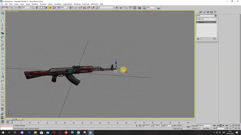Toggle Select and Manipulate mode

tap(76, 7)
